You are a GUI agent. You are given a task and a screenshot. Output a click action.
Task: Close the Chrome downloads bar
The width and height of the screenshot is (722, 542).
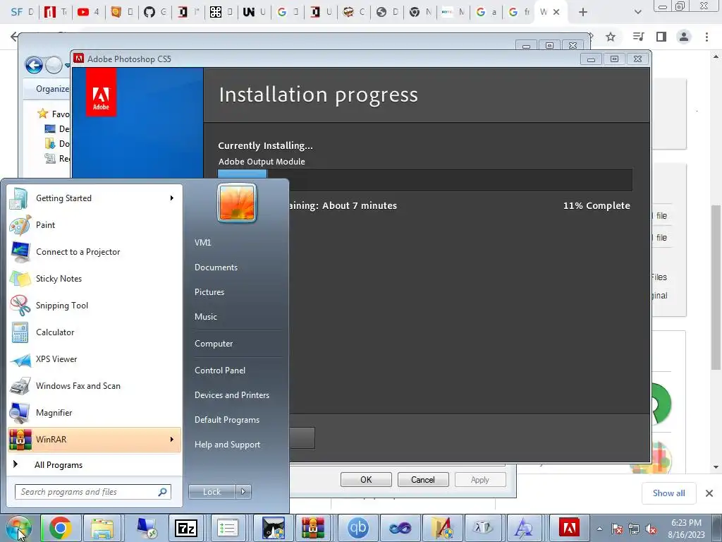[x=709, y=493]
